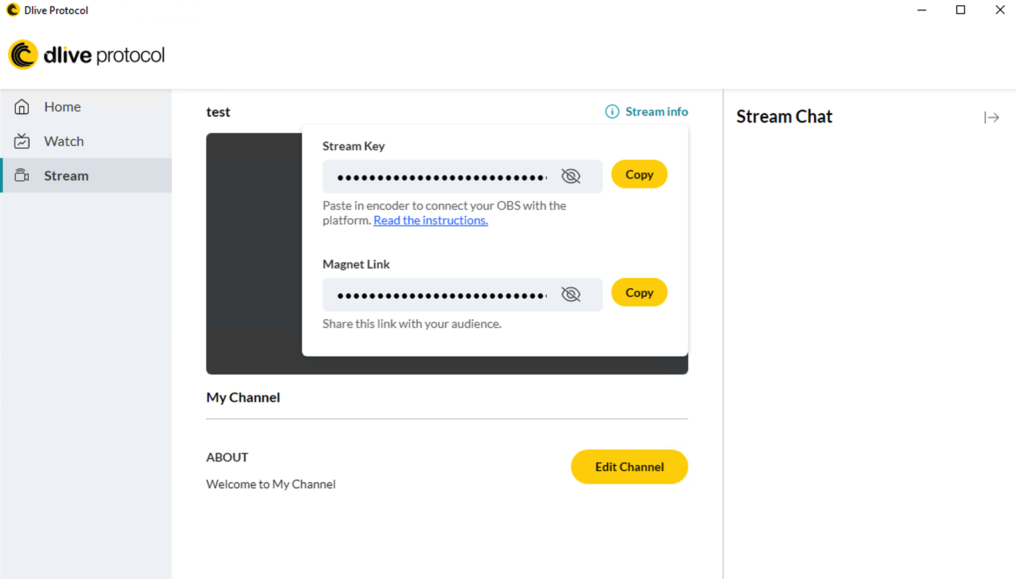The image size is (1016, 579).
Task: Toggle the Stream info popup closed
Action: (x=656, y=112)
